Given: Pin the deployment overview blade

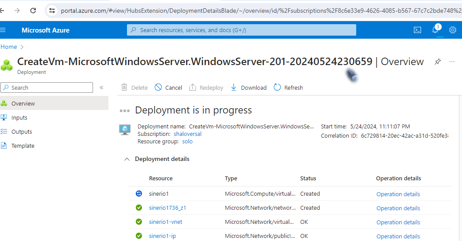Looking at the screenshot, I should click(437, 62).
